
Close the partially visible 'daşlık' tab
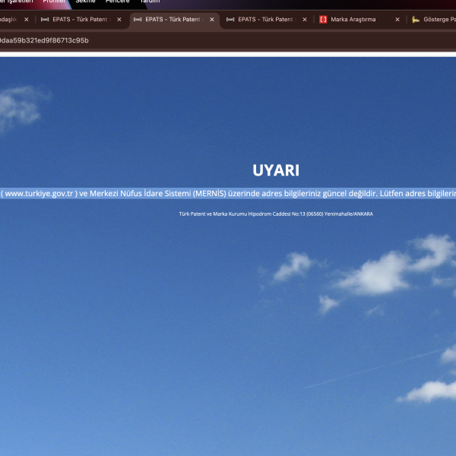27,20
